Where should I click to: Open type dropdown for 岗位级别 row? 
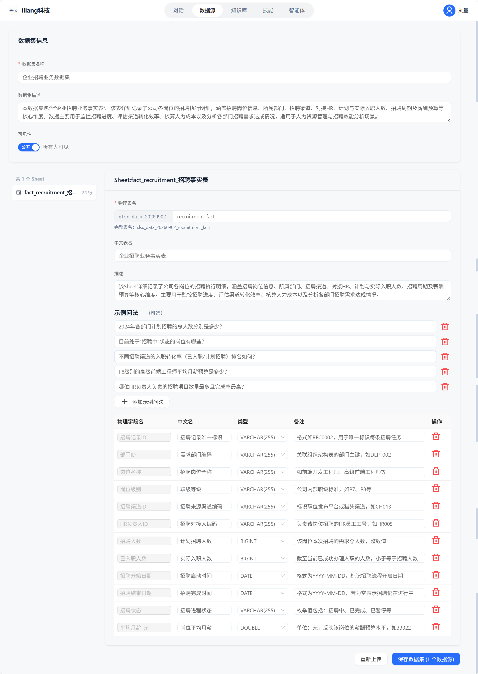[x=262, y=489]
